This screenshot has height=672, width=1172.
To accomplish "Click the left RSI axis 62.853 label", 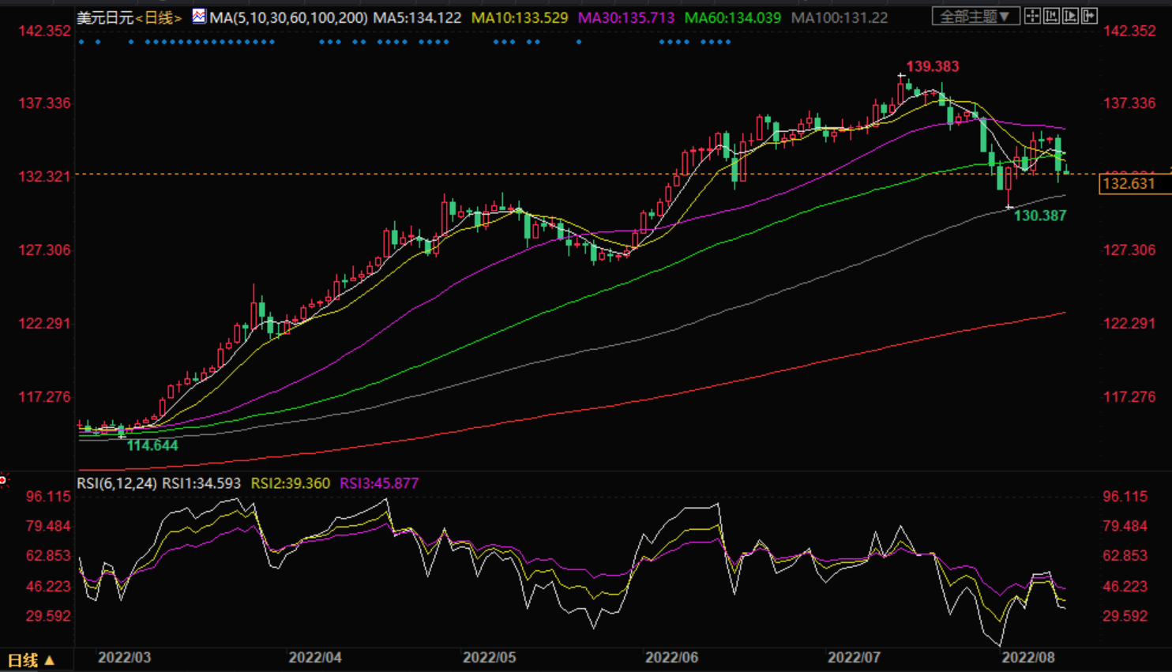I will pos(48,556).
